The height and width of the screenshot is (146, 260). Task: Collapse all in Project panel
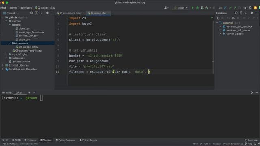[x=41, y=13]
